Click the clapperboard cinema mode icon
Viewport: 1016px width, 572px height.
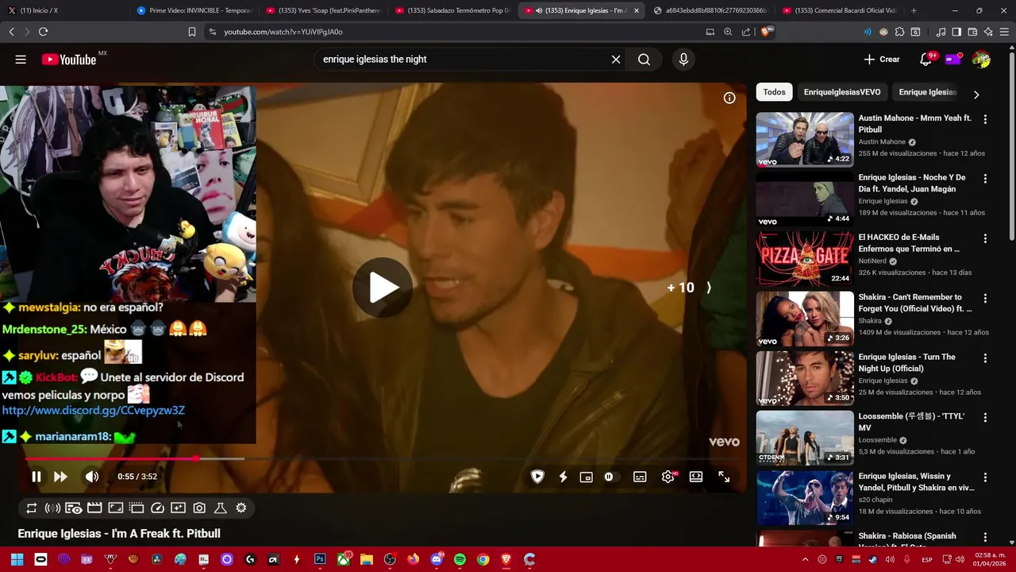coord(94,508)
